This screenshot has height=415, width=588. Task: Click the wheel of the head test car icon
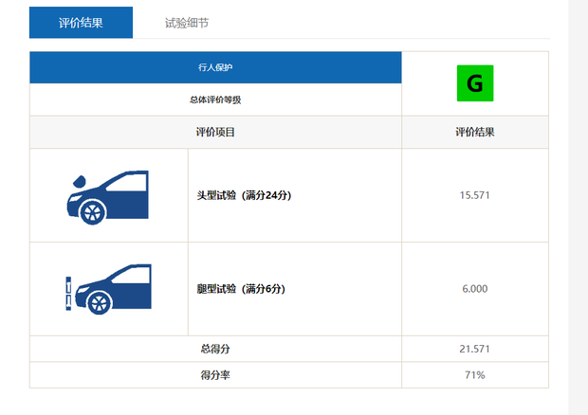coord(92,211)
